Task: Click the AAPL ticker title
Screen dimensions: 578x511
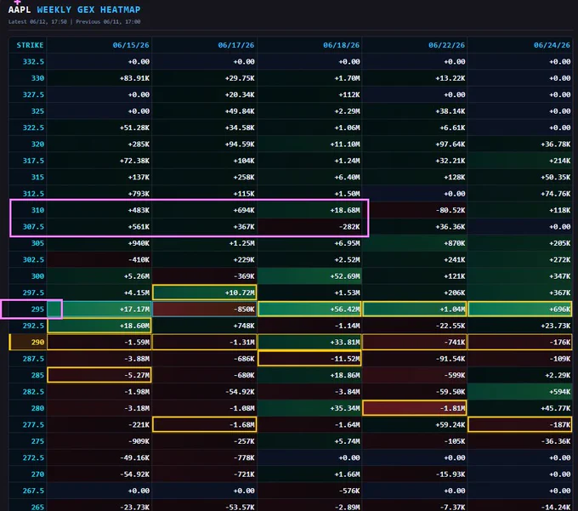Action: pyautogui.click(x=20, y=9)
